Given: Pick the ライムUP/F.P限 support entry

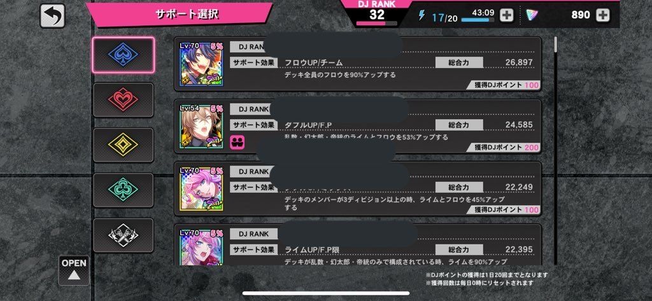Looking at the screenshot, I should point(358,245).
